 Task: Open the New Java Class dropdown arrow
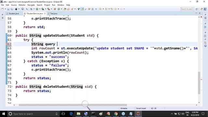click(61, 9)
